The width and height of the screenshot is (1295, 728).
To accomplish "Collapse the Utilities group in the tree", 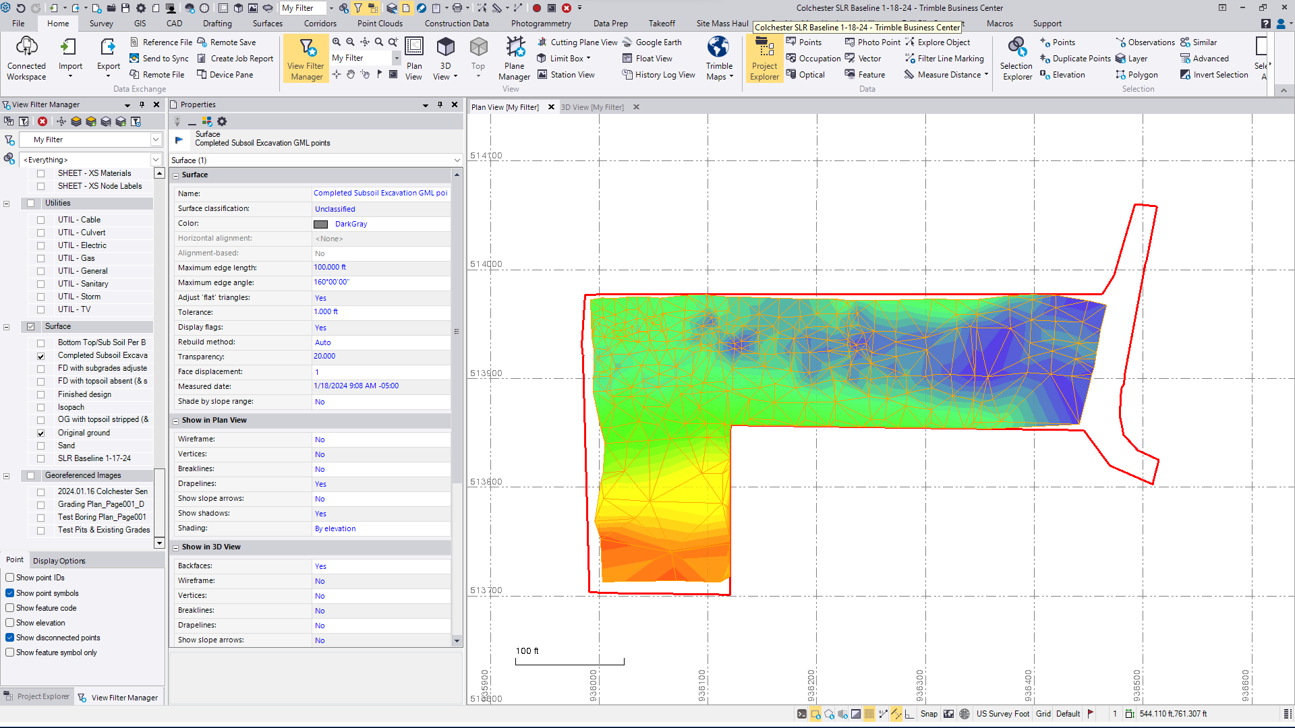I will [7, 204].
